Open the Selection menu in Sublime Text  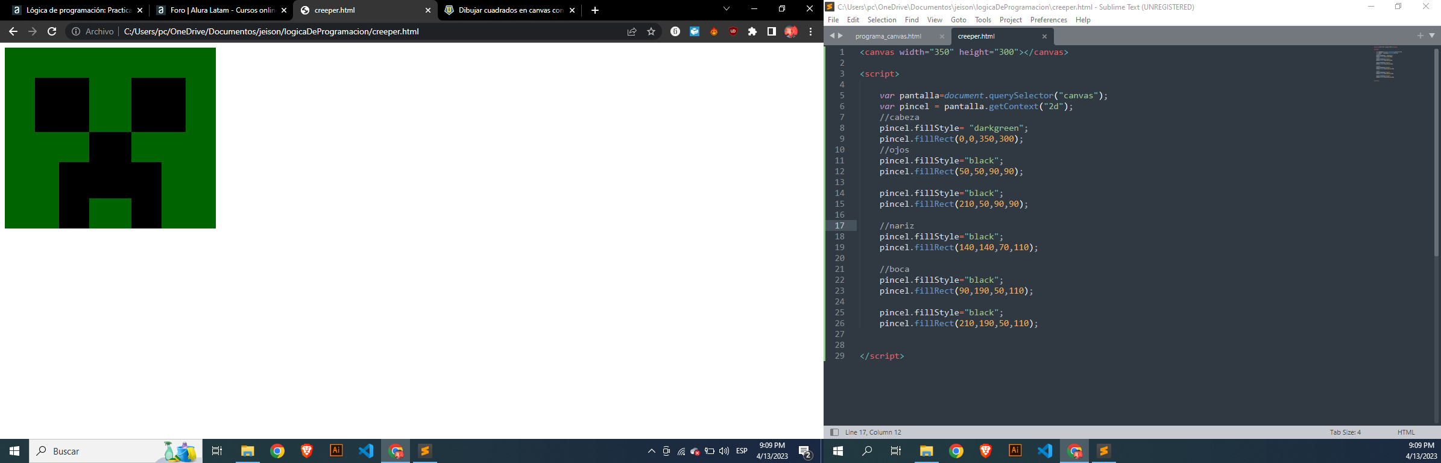(882, 20)
